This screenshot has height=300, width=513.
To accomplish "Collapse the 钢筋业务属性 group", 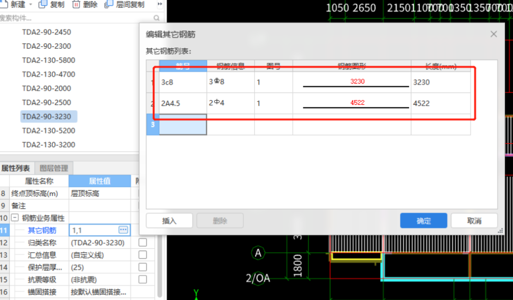I will click(15, 218).
